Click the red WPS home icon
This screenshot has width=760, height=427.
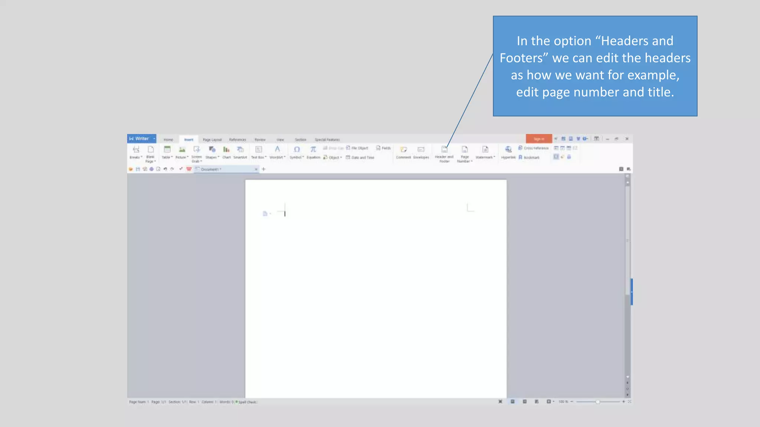pyautogui.click(x=189, y=169)
